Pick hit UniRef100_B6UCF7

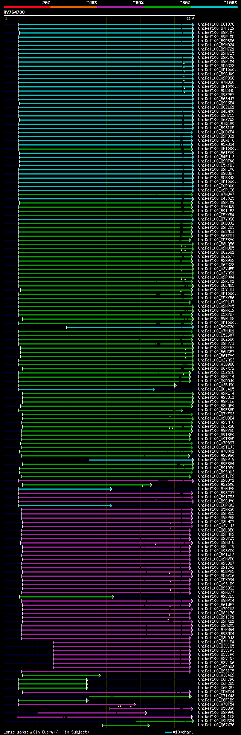pyautogui.click(x=216, y=352)
